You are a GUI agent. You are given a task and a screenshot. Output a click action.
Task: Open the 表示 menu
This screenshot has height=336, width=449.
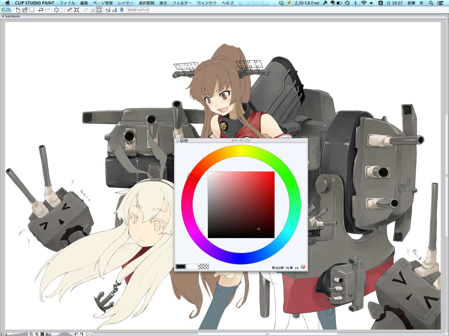[x=163, y=3]
